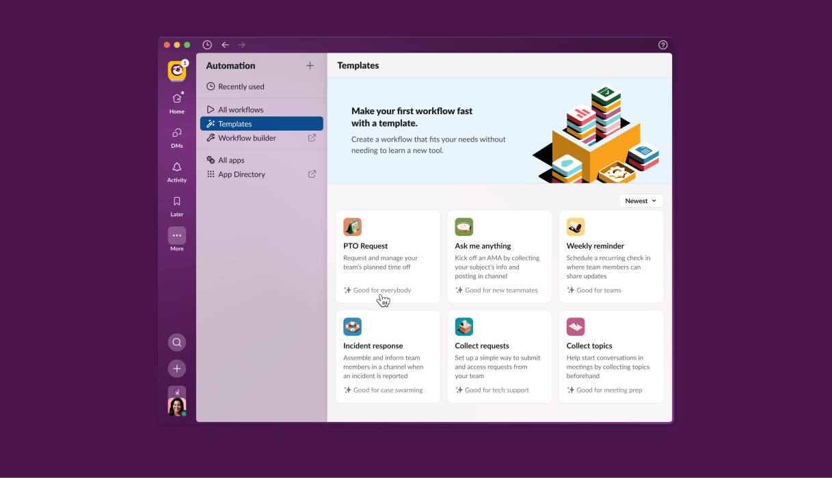Open search magnifier in sidebar
The image size is (832, 478).
(177, 343)
